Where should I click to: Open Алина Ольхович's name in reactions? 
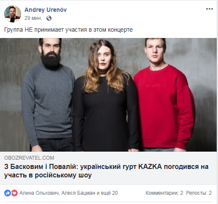click(40, 193)
